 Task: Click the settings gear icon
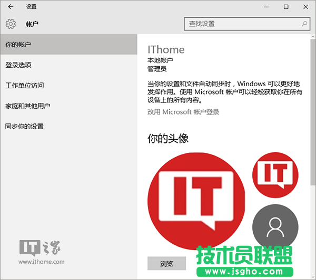(x=11, y=24)
